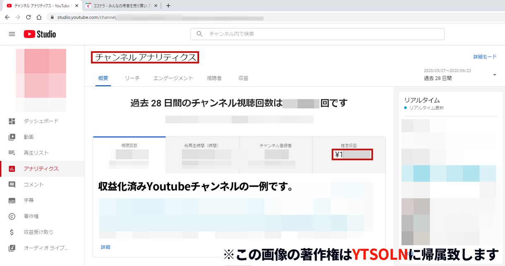
Task: Click the browser forward arrow
Action: pyautogui.click(x=18, y=17)
